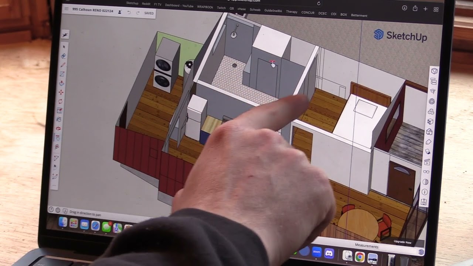Open the Instructor graduation cap panel
The width and height of the screenshot is (473, 266).
[x=433, y=91]
